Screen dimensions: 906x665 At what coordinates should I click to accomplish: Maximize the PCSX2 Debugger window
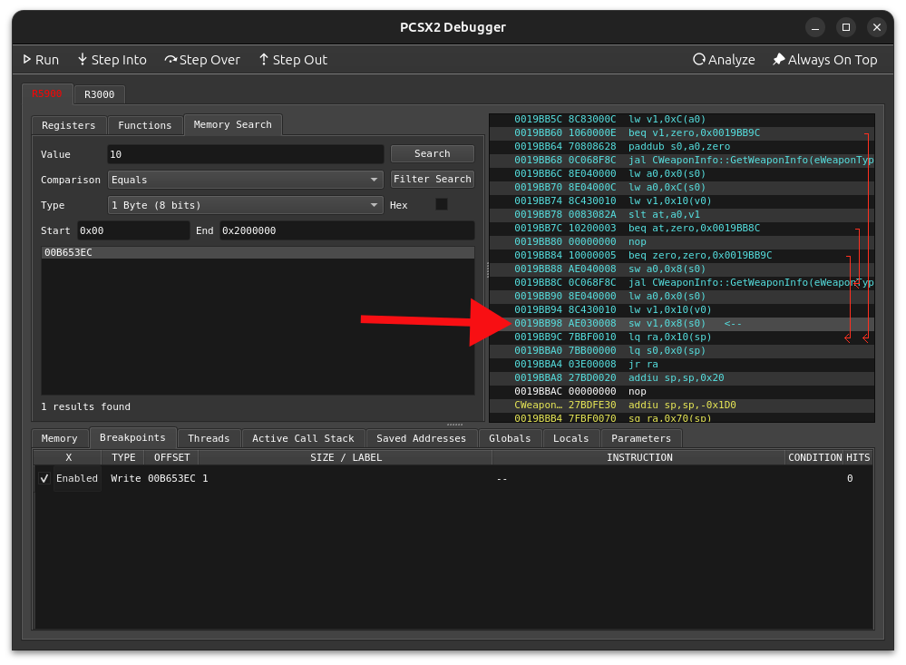(x=846, y=27)
